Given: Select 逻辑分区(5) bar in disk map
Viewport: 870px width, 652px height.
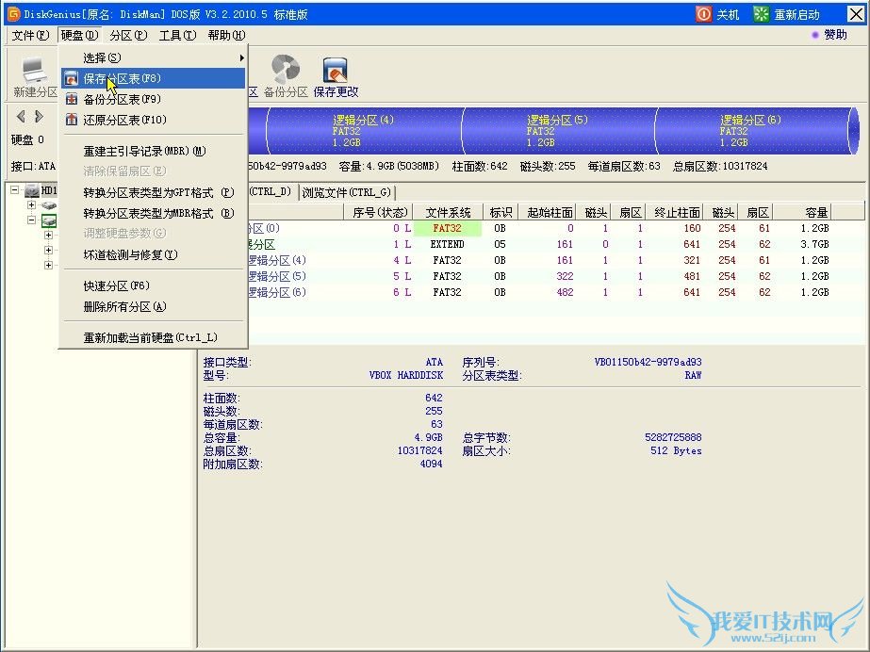Looking at the screenshot, I should tap(558, 131).
